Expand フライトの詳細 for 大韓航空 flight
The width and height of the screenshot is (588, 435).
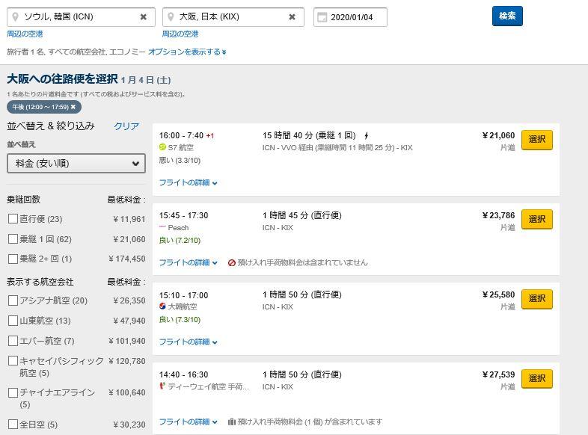click(x=188, y=342)
